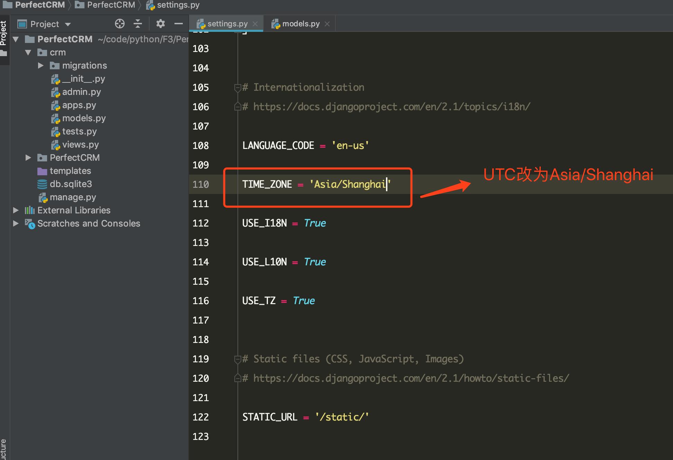Click the True value of USE_L10N
The width and height of the screenshot is (673, 460).
click(x=315, y=262)
